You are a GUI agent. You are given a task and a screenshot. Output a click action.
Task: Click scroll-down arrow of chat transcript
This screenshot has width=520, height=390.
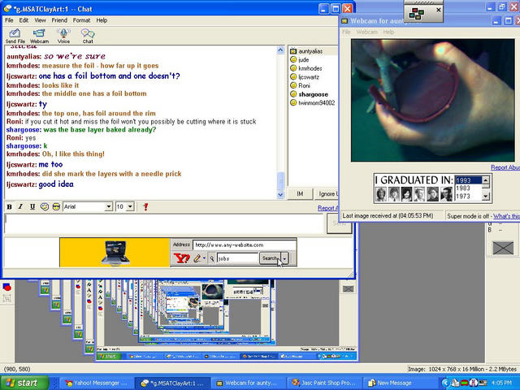[x=280, y=195]
